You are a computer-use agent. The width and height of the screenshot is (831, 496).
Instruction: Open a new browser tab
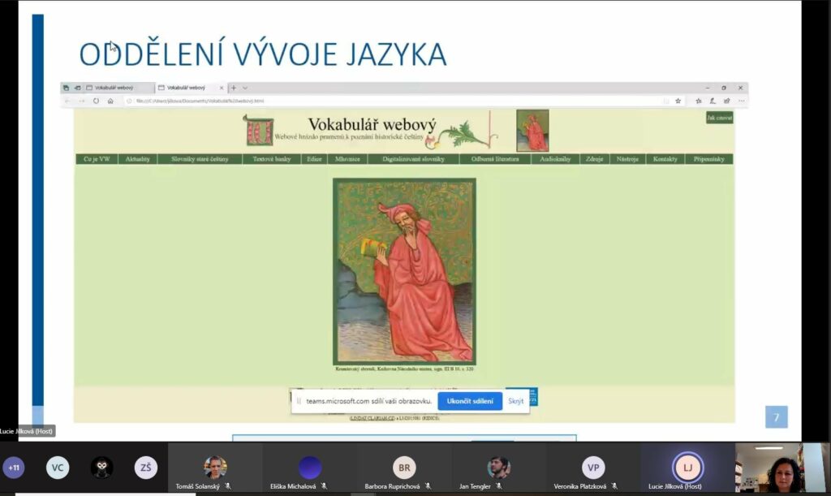[234, 88]
